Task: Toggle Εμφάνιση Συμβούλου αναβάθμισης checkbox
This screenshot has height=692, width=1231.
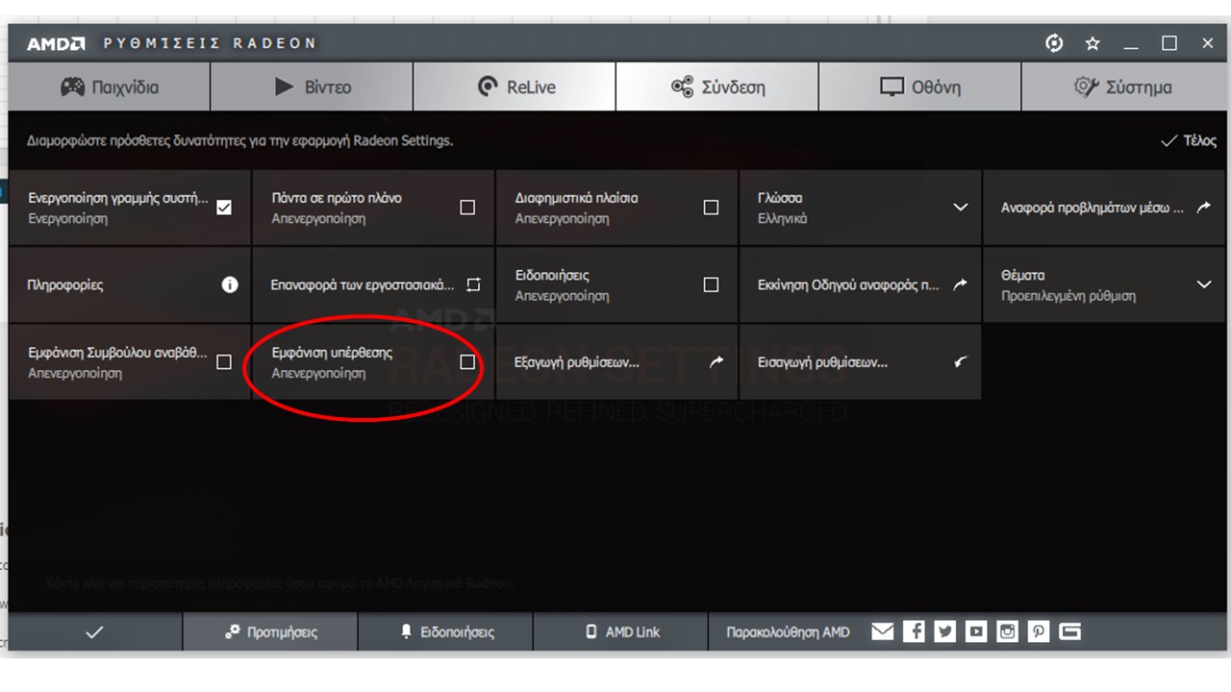Action: coord(224,362)
